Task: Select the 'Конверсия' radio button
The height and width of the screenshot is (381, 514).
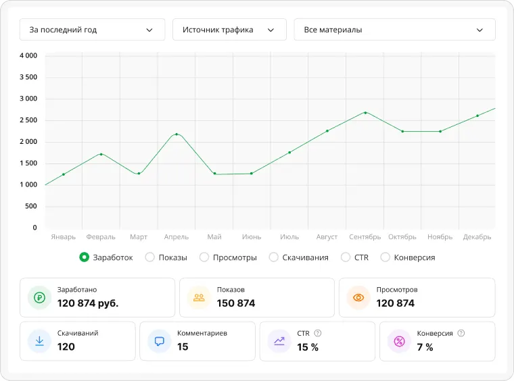Action: pos(385,257)
